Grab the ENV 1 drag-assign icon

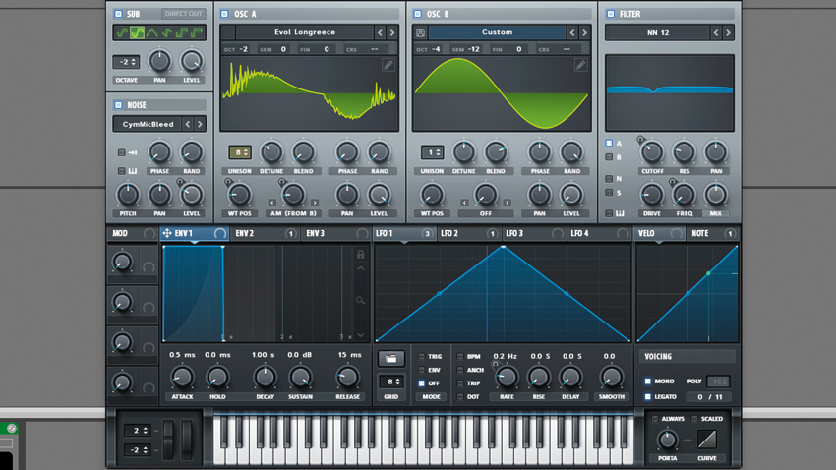click(x=167, y=233)
